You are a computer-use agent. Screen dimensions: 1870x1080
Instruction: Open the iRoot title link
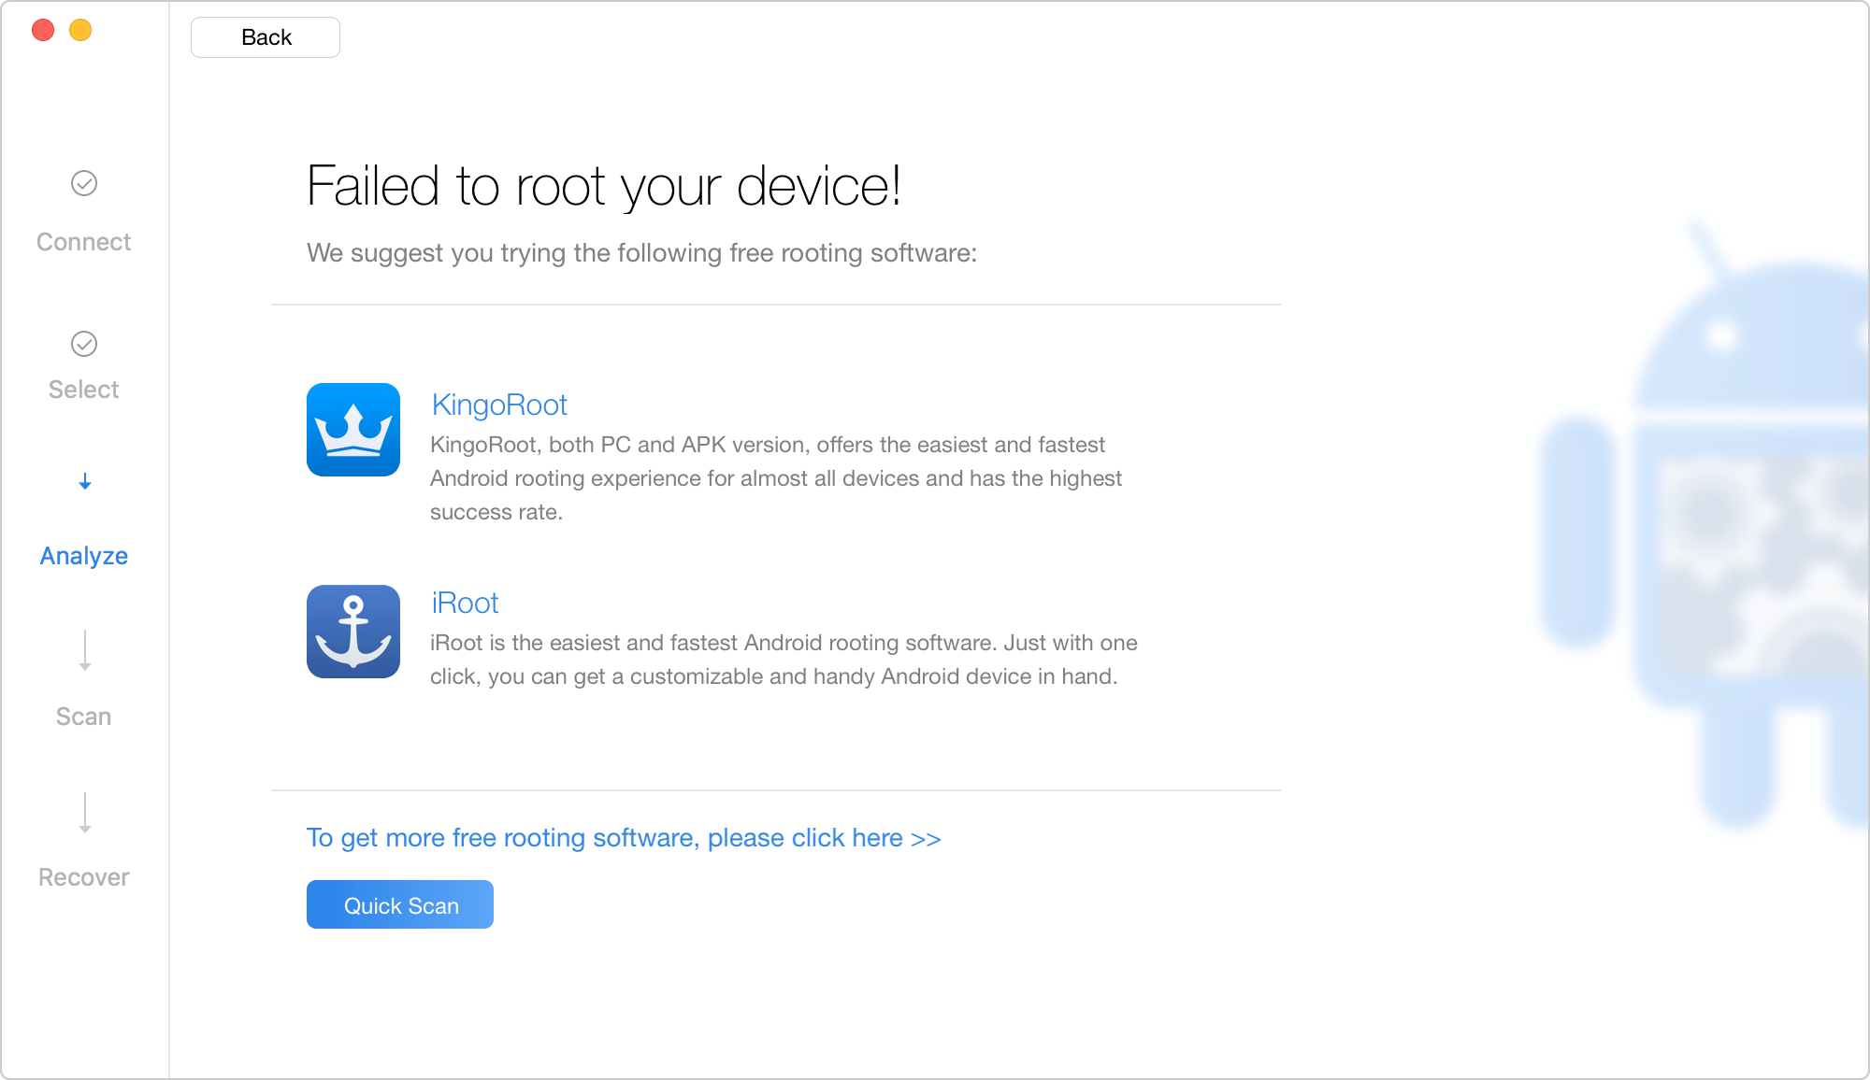coord(465,603)
